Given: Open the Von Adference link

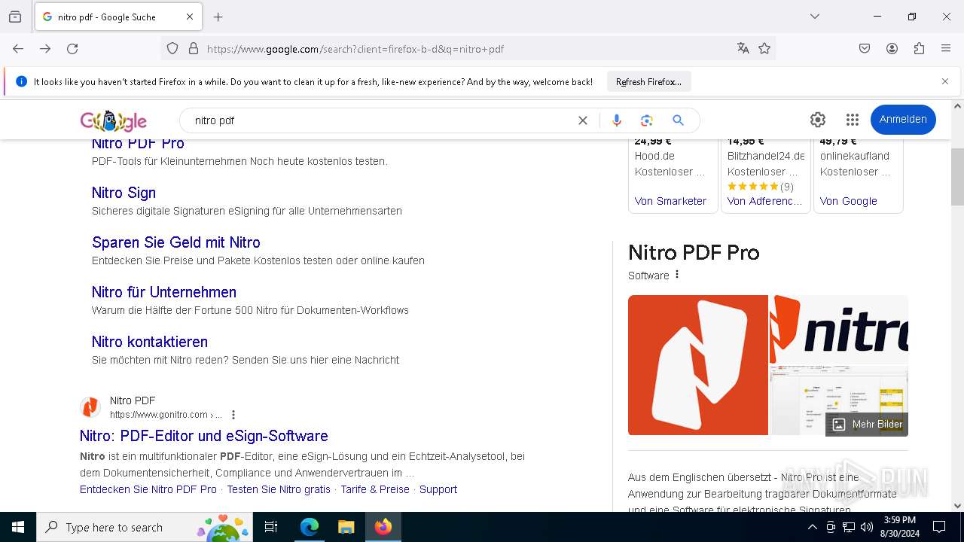Looking at the screenshot, I should 764,201.
